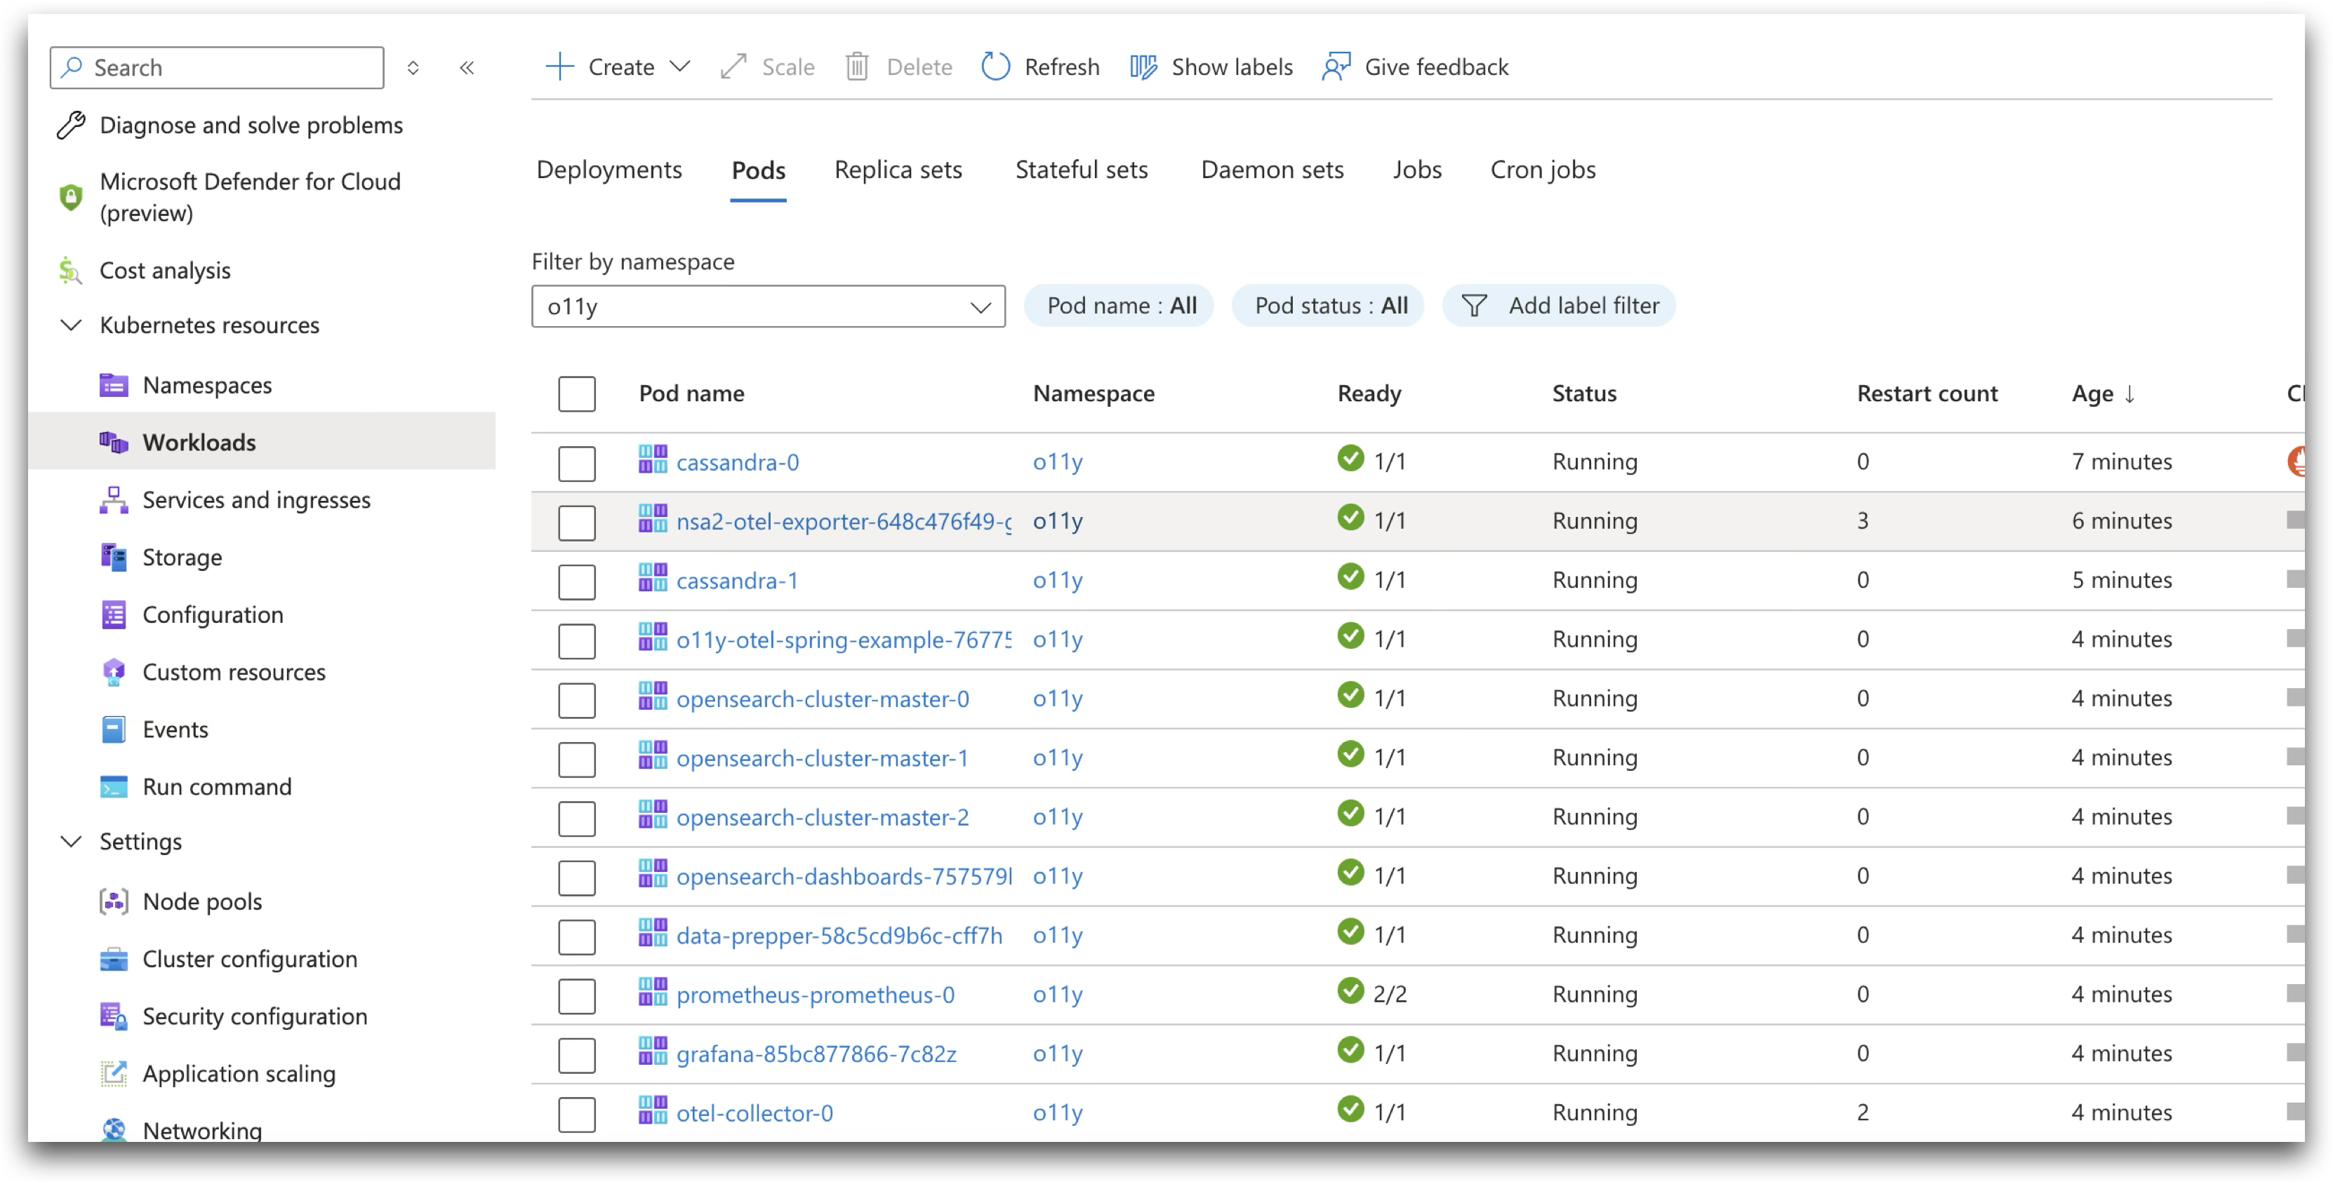Screen dimensions: 2333x1184
Task: Click the expand/collapse all sidebar arrows
Action: pyautogui.click(x=413, y=68)
